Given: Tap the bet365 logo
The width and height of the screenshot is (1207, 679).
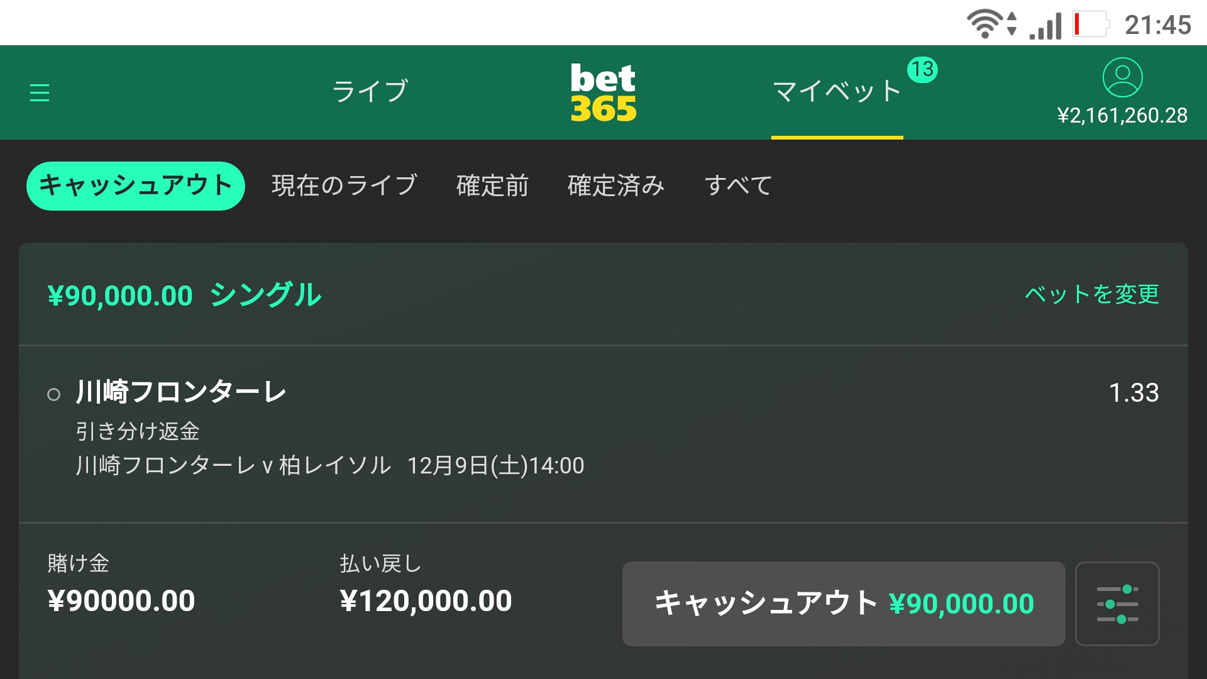Looking at the screenshot, I should coord(603,92).
